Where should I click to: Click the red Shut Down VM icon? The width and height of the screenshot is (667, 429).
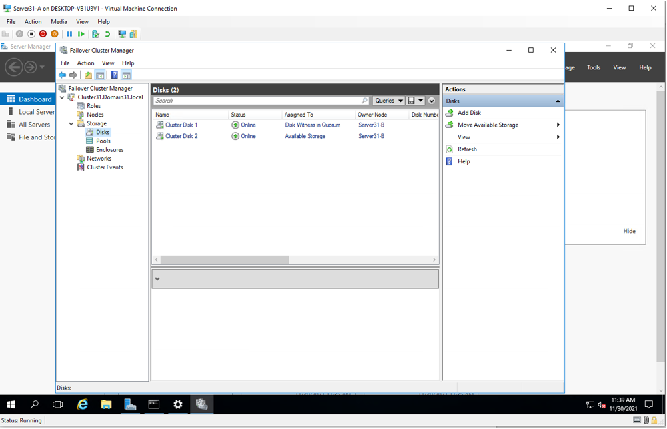click(43, 34)
